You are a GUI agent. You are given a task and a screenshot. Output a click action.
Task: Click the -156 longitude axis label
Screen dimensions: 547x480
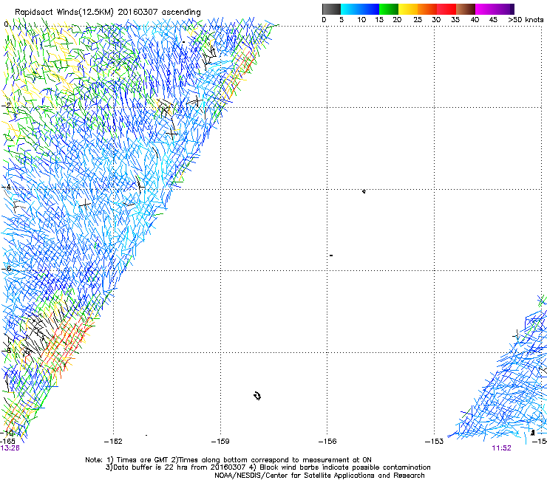(x=327, y=442)
